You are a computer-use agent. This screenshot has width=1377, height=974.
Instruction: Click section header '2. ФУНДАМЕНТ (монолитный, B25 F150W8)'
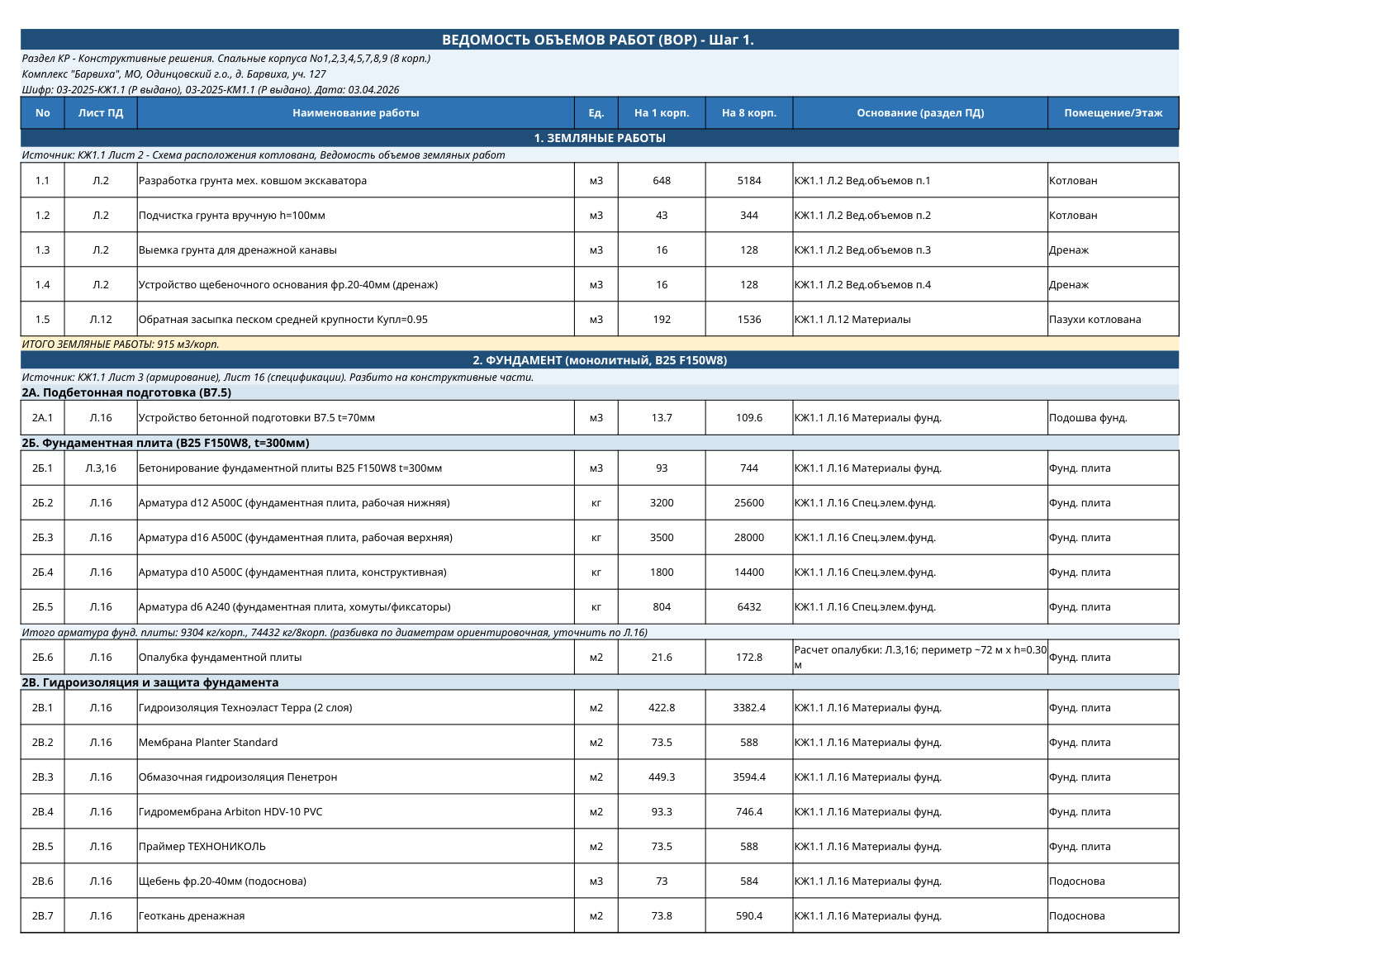(599, 360)
